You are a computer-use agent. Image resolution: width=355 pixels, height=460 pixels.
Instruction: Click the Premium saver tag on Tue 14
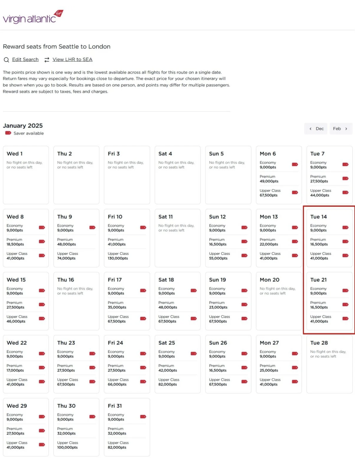pyautogui.click(x=345, y=241)
